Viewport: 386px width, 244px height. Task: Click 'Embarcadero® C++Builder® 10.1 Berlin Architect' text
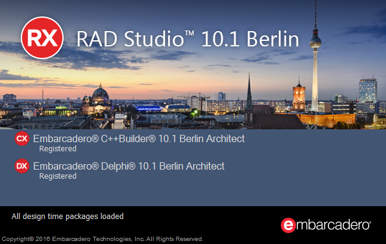pyautogui.click(x=139, y=138)
